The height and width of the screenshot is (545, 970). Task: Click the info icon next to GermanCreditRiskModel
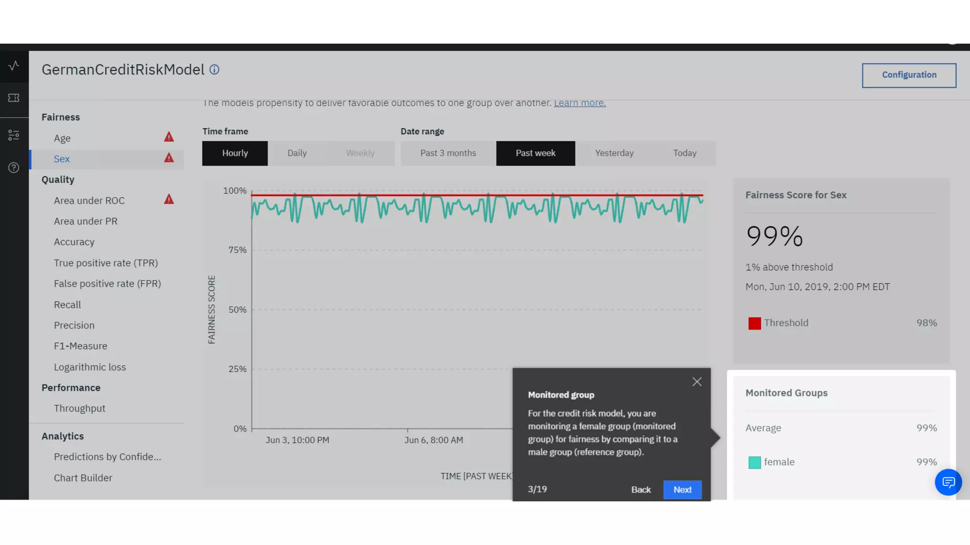(x=215, y=70)
